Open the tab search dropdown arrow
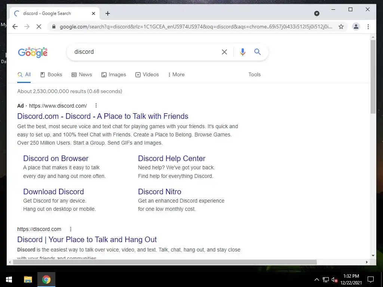The width and height of the screenshot is (383, 287). point(316,13)
